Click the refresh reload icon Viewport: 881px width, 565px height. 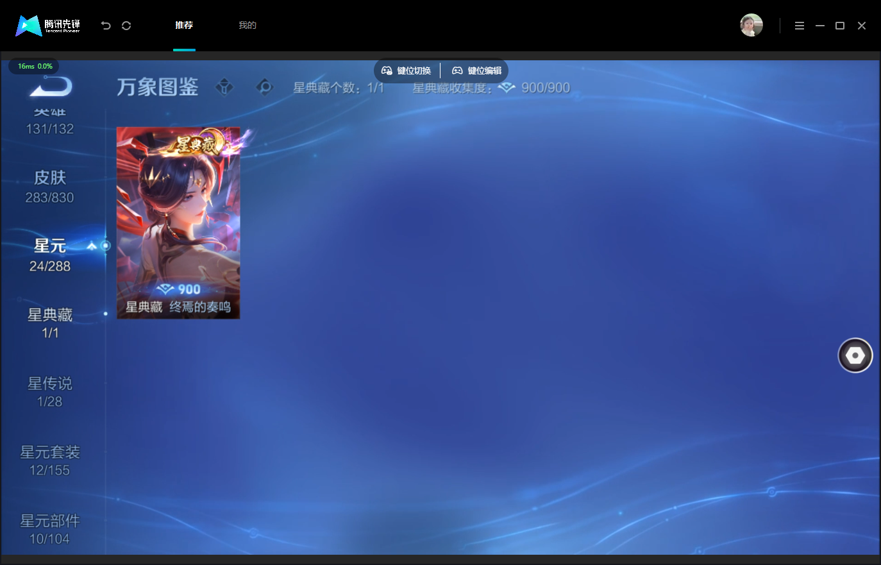(126, 26)
